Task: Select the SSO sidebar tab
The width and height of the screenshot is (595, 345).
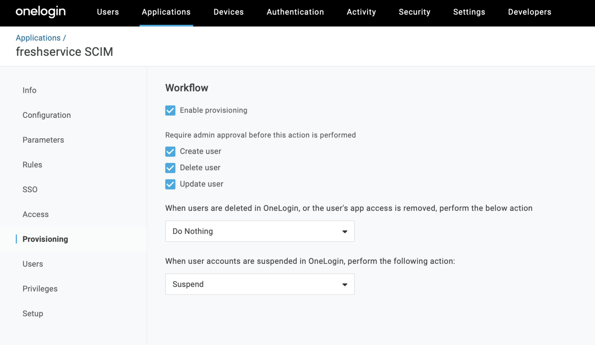Action: point(30,190)
